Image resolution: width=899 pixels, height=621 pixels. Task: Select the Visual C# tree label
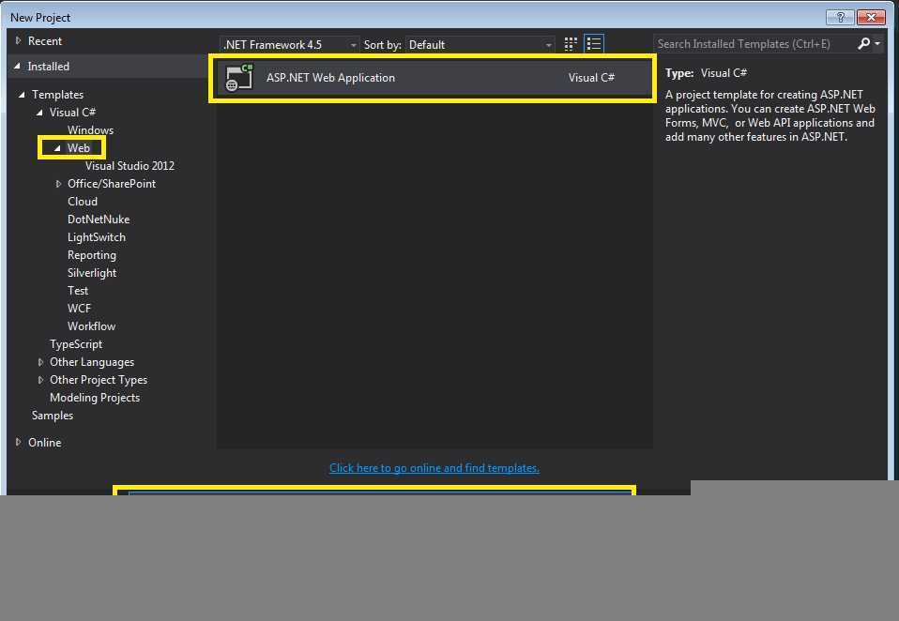coord(72,113)
